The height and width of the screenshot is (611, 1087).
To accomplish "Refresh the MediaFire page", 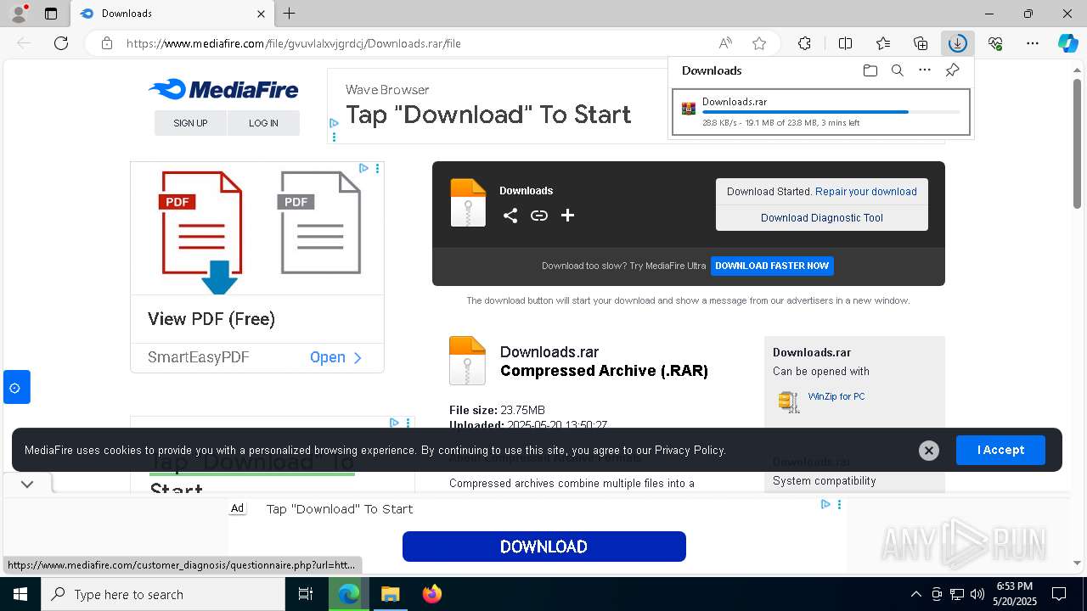I will pyautogui.click(x=61, y=43).
